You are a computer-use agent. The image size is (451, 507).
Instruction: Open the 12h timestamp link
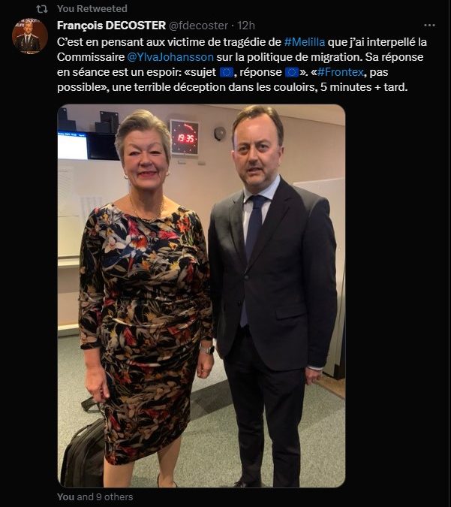[x=246, y=26]
